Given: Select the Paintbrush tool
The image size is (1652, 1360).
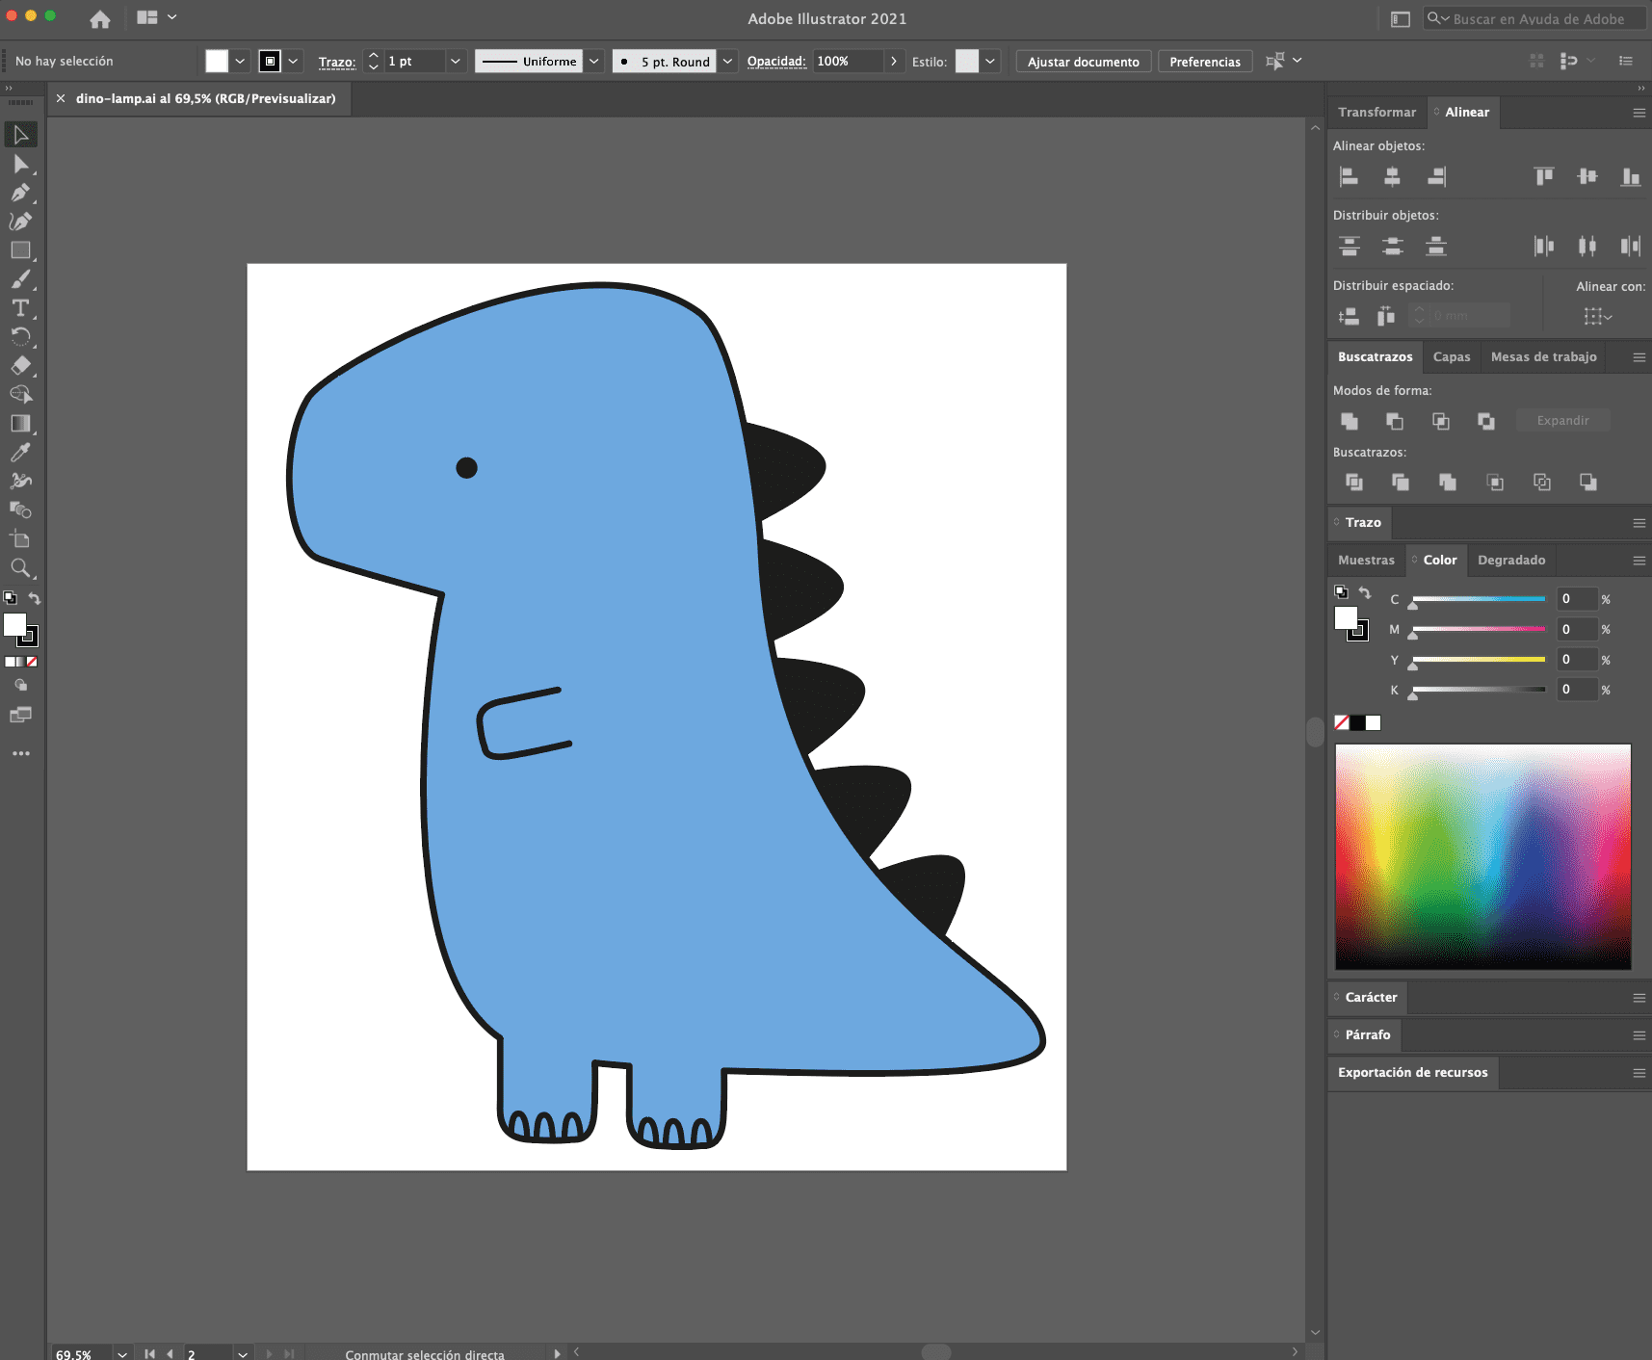Looking at the screenshot, I should click(20, 279).
